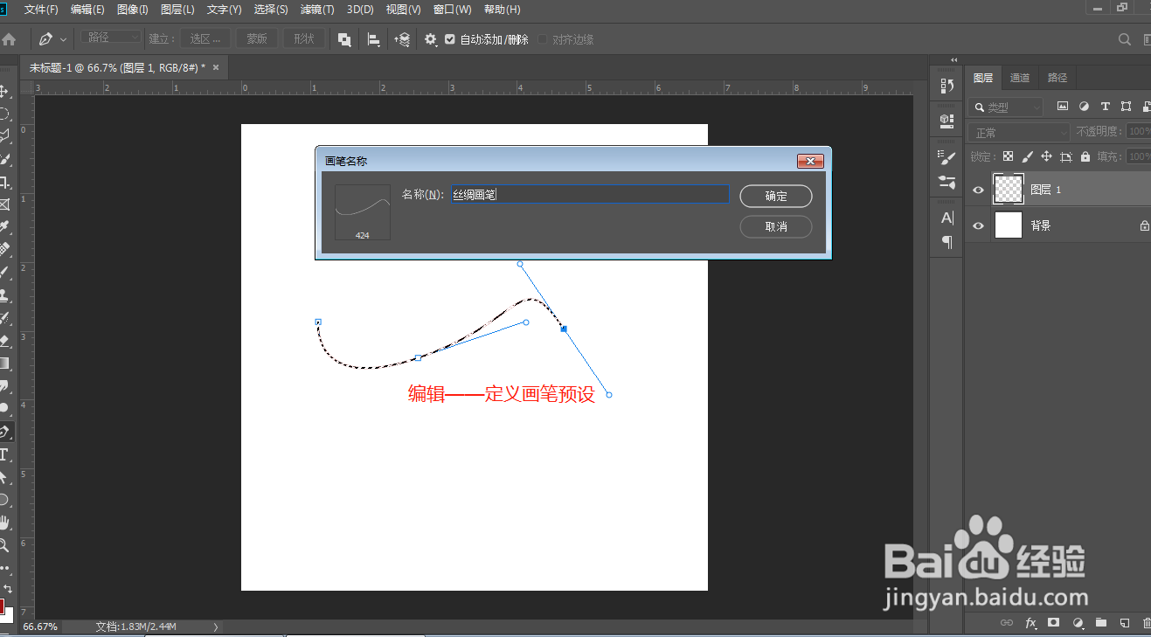
Task: Select the Eraser tool
Action: click(x=4, y=341)
